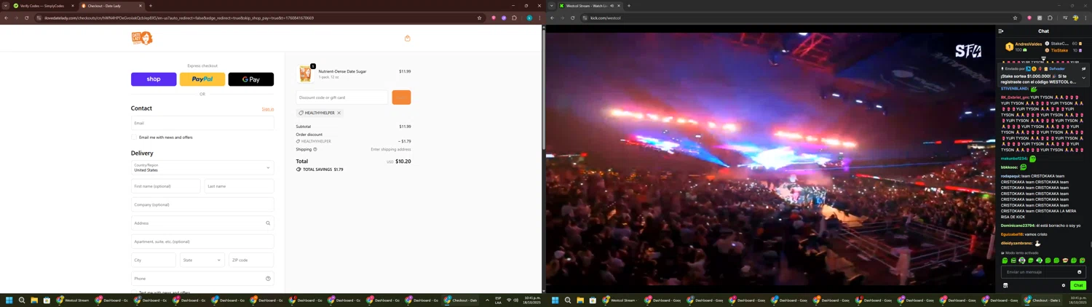Open a new tab in the Kick browser window
The image size is (1092, 307).
tap(629, 6)
